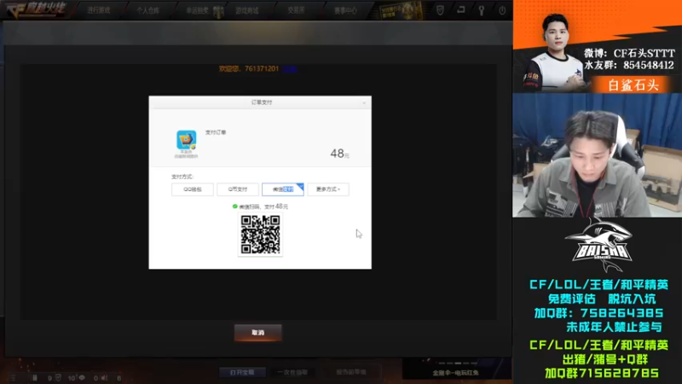Expand the 更多方式 payment dropdown

[x=328, y=189]
